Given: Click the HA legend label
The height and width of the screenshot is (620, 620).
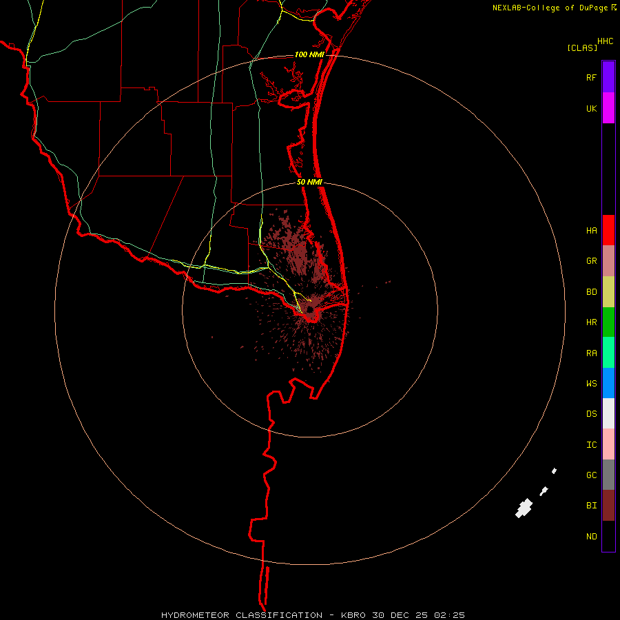Looking at the screenshot, I should (591, 231).
